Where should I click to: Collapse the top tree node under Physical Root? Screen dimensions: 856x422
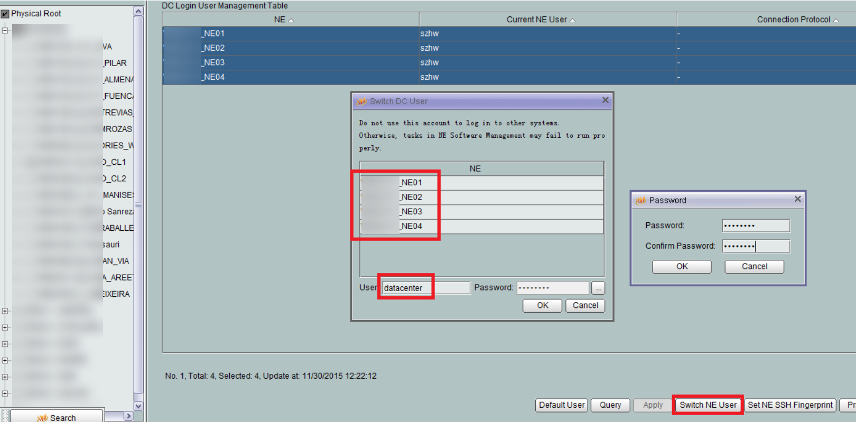click(5, 30)
